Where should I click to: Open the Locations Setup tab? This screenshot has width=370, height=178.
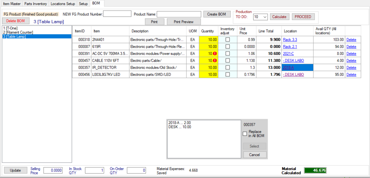[x=63, y=4]
